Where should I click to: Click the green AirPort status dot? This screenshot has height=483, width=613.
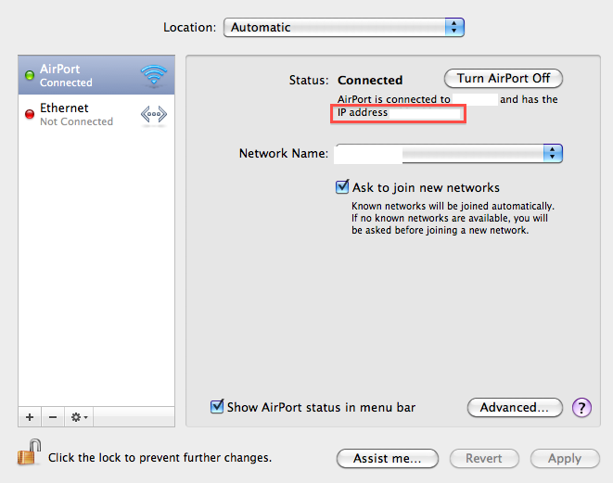30,75
